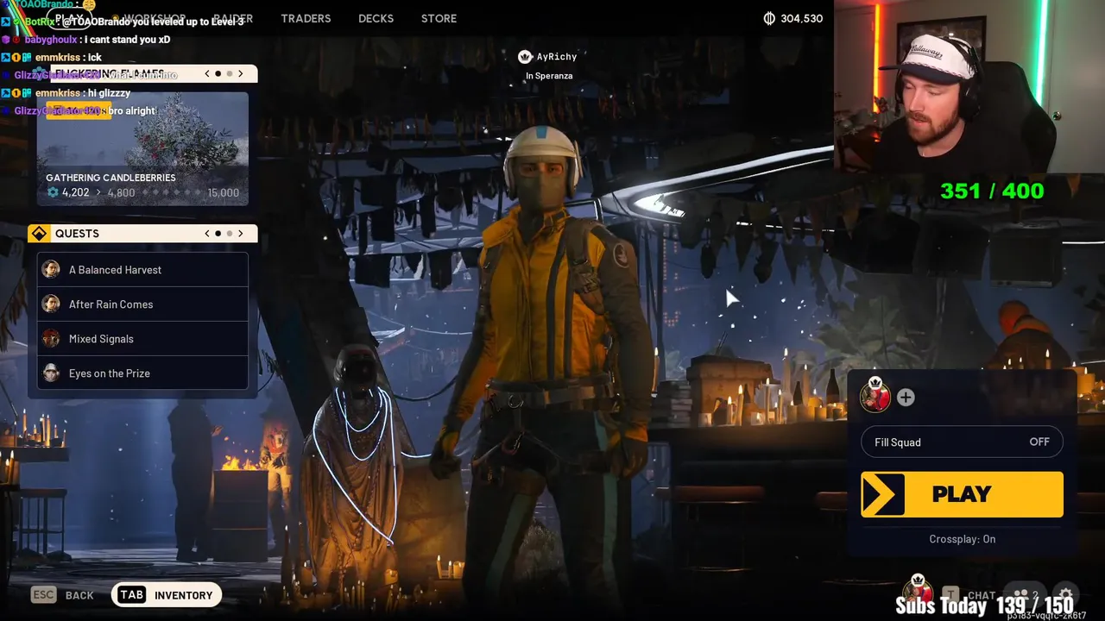The width and height of the screenshot is (1105, 621).
Task: Click trader portrait icon for After Rain Comes
Action: tap(52, 304)
